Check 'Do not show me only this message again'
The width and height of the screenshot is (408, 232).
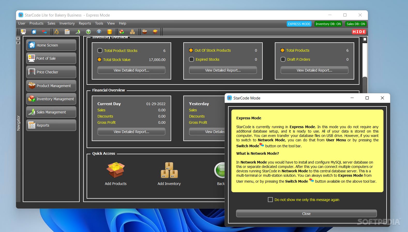click(x=270, y=200)
